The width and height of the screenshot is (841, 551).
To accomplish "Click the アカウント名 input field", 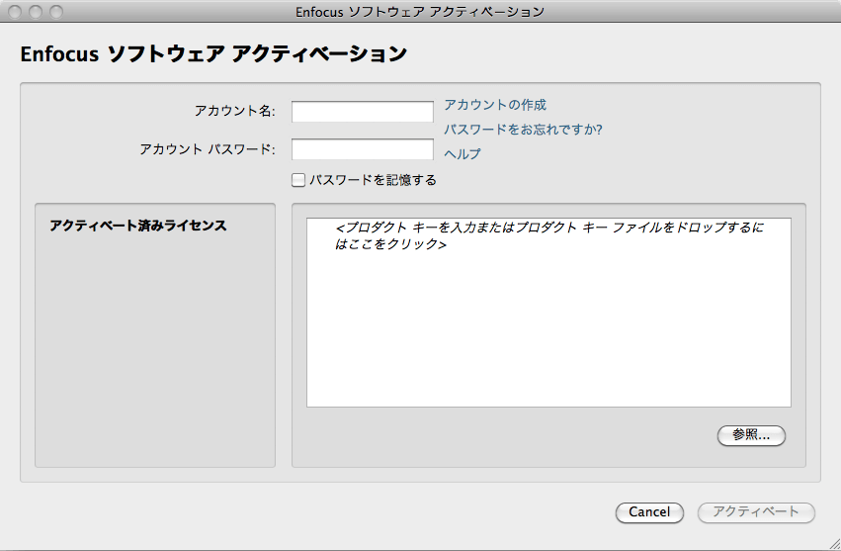I will (x=363, y=112).
